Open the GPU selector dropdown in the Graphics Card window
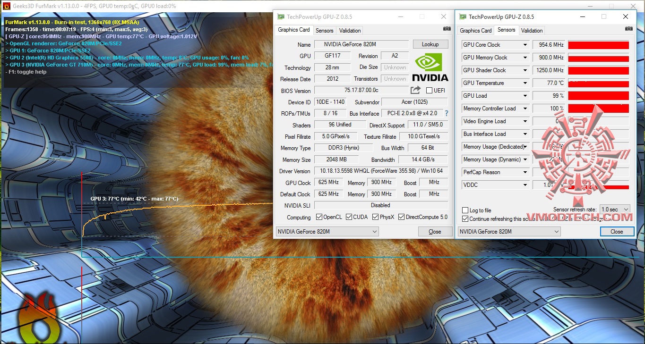 pyautogui.click(x=327, y=232)
